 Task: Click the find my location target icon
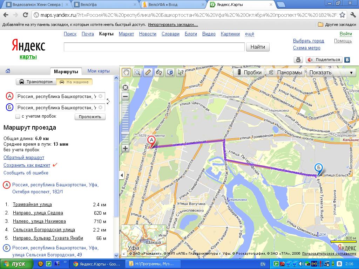pyautogui.click(x=125, y=87)
